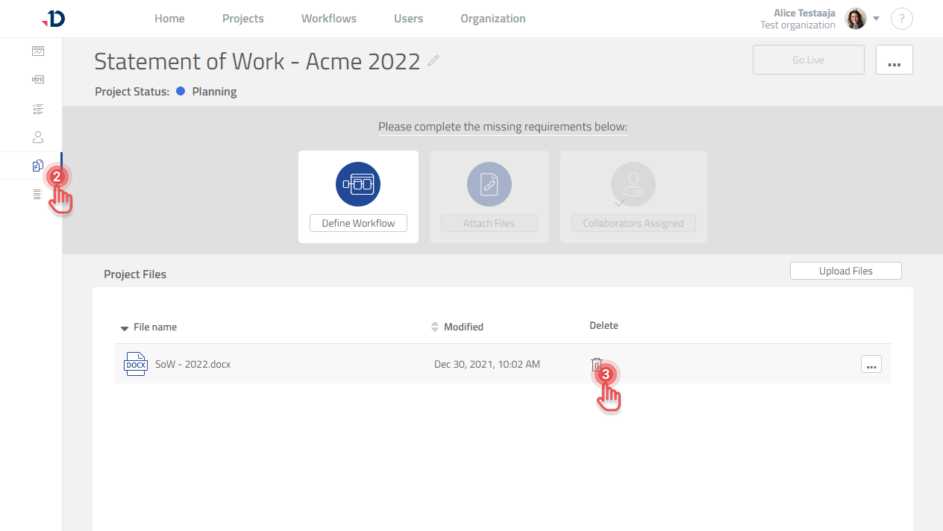Open the SoW - 2022.docx file

(x=192, y=364)
